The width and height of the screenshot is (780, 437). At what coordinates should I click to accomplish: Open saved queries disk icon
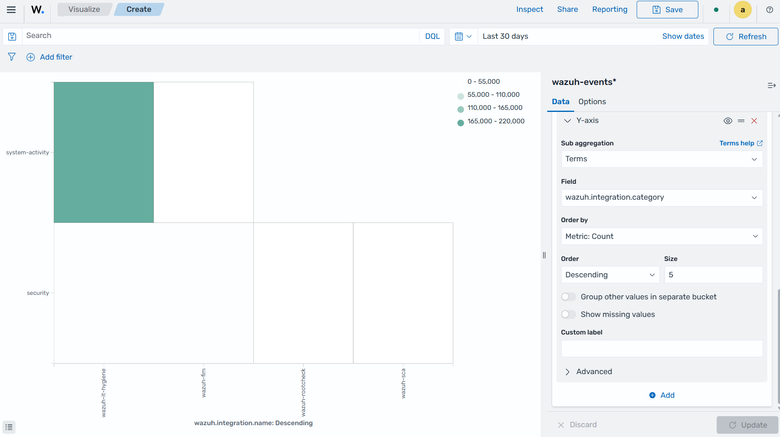tap(12, 36)
